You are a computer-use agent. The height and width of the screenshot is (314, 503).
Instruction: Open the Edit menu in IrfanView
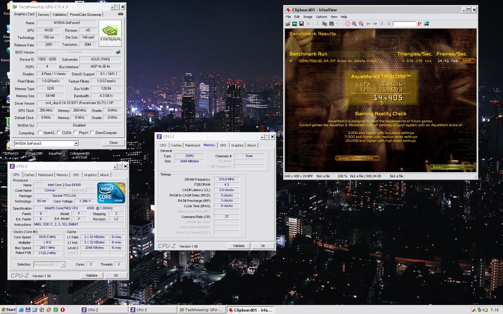297,17
